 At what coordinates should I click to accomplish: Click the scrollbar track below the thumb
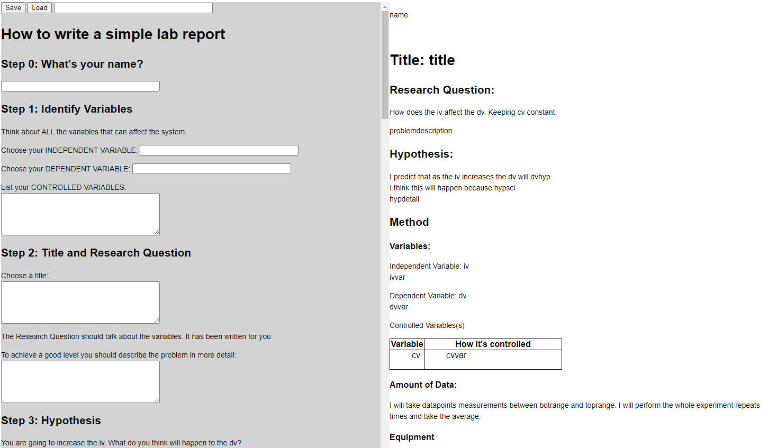pos(385,283)
